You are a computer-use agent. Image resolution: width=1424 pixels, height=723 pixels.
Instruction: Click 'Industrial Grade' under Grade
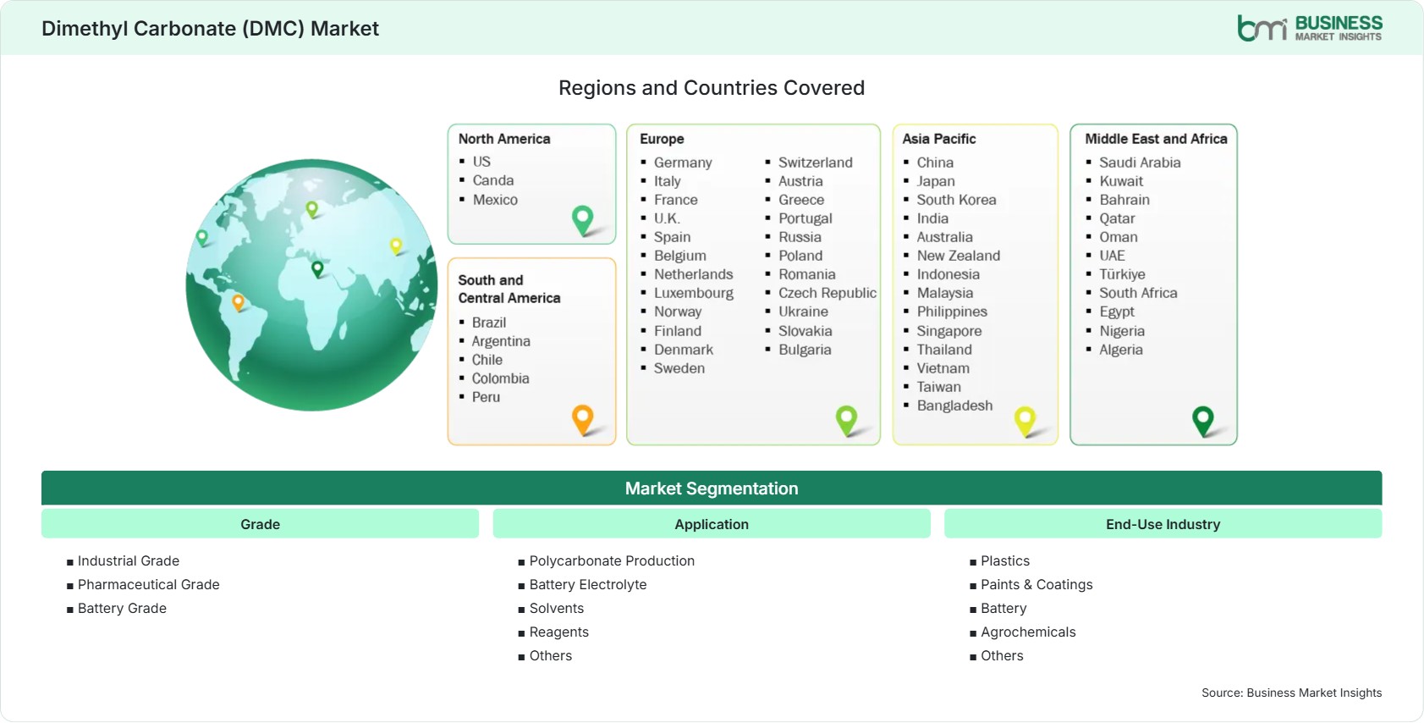click(129, 560)
